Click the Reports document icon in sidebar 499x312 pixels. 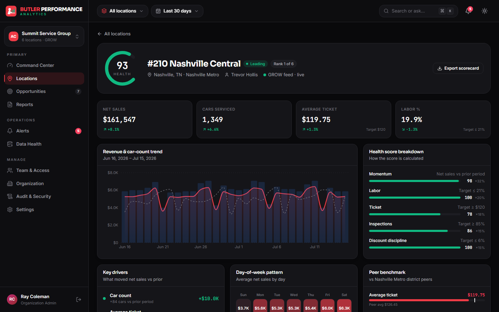[10, 105]
